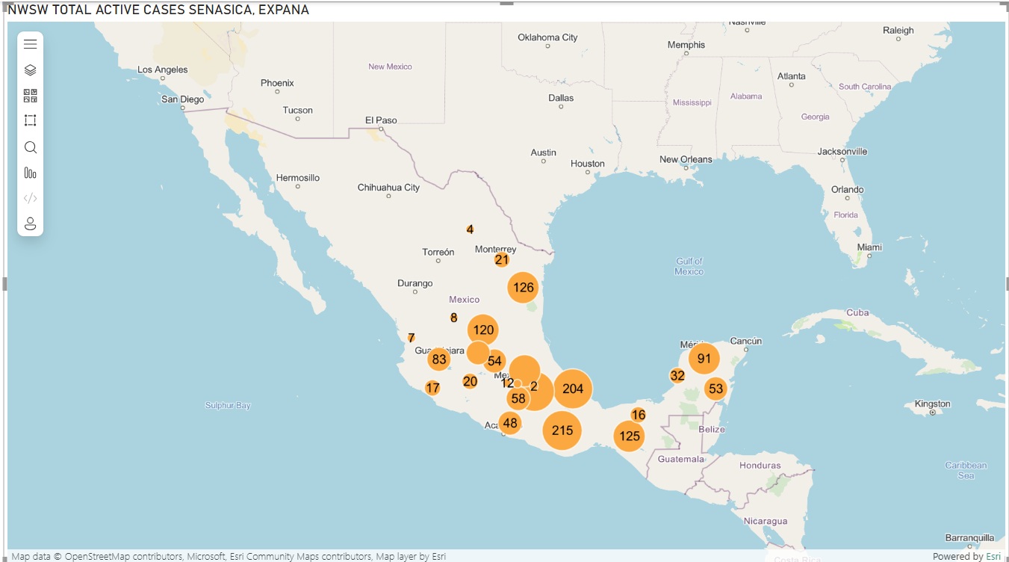This screenshot has width=1009, height=562.
Task: Select the 125 cases cluster marker
Action: pos(630,436)
